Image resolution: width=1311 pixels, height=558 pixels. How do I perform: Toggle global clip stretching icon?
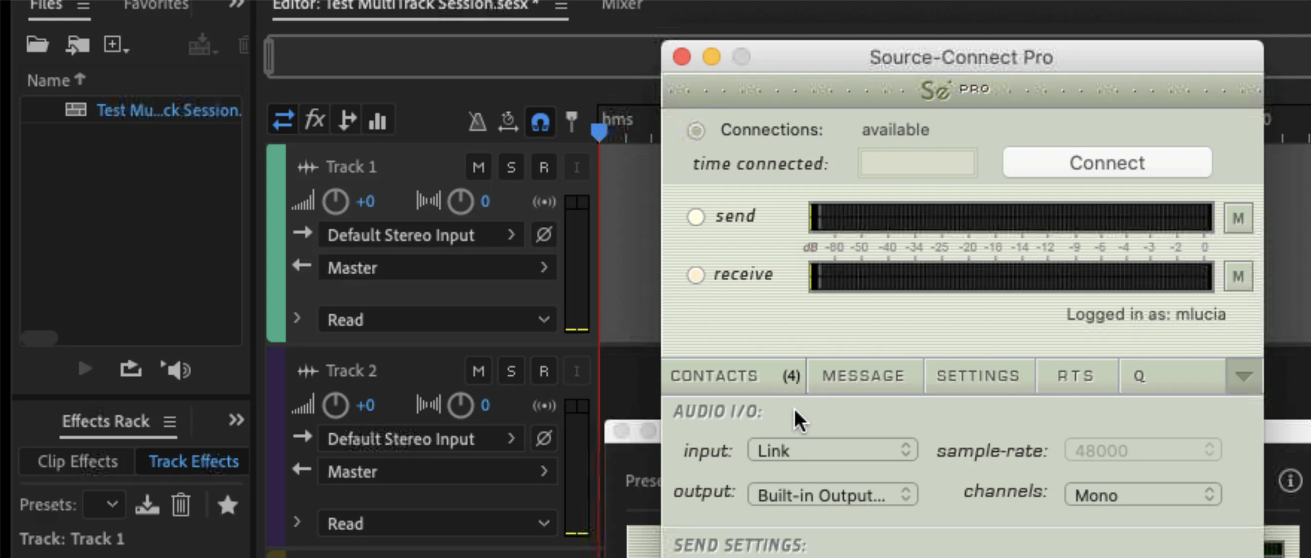pyautogui.click(x=508, y=121)
